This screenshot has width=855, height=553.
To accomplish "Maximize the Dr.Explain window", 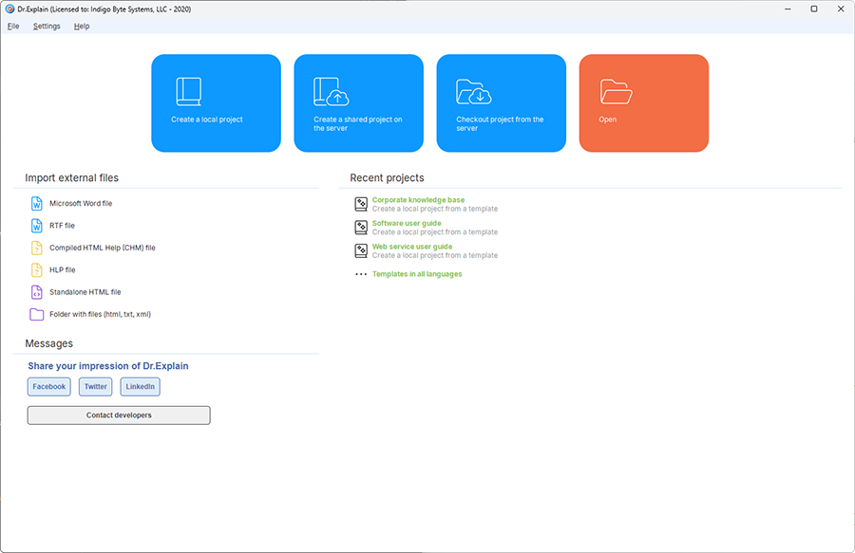I will tap(814, 9).
